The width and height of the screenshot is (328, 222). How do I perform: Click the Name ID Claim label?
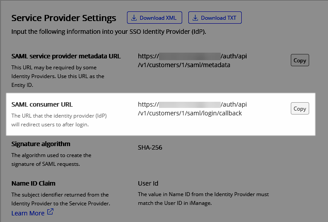(x=33, y=183)
